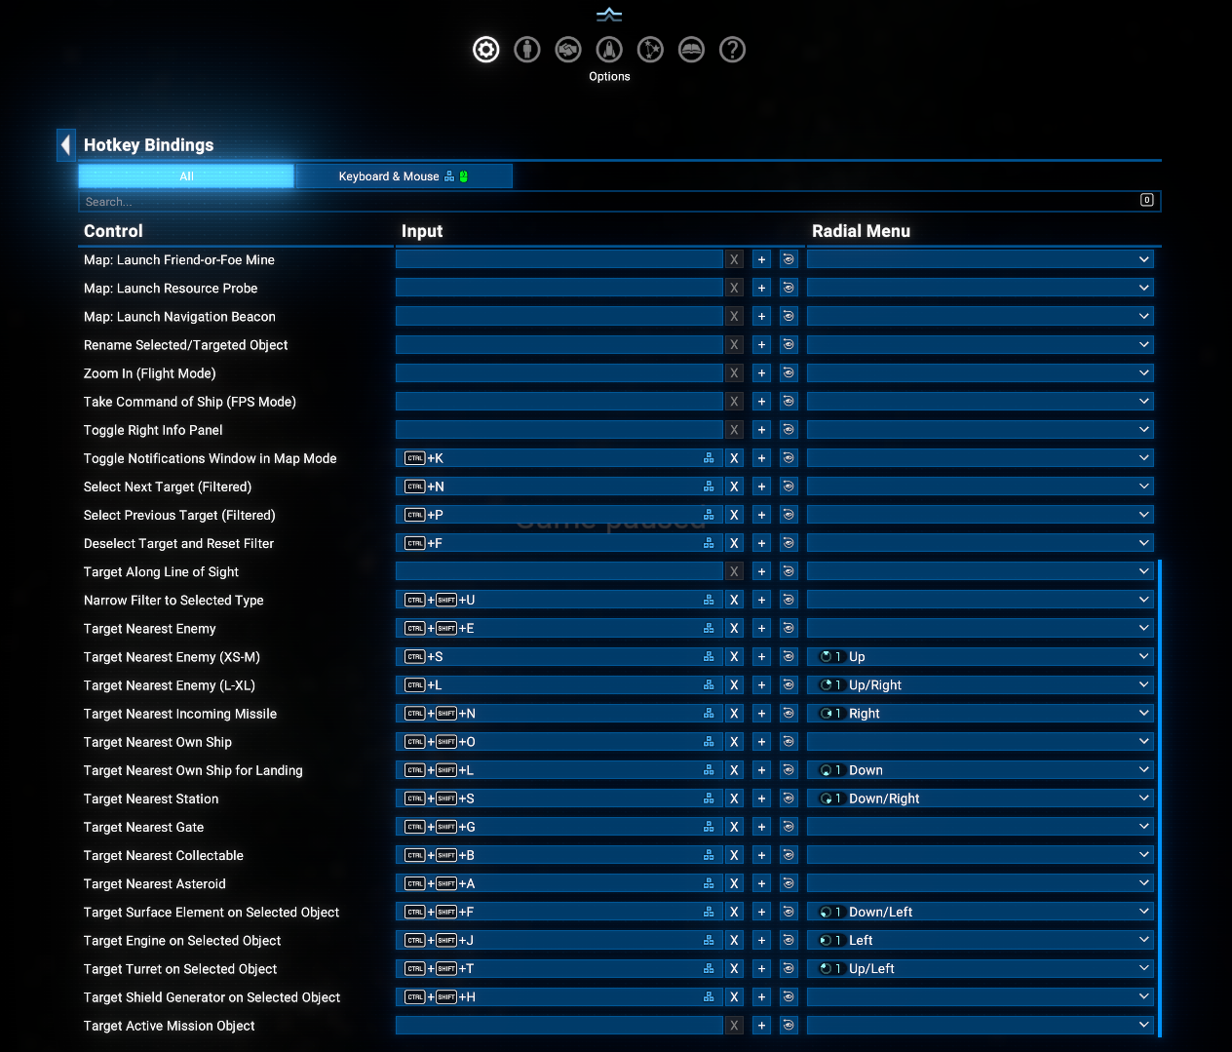
Task: Click the clear search box icon
Action: click(1147, 200)
